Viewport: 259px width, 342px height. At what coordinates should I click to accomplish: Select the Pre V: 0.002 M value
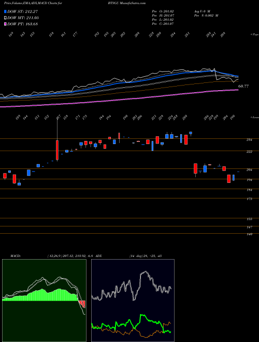[206, 16]
